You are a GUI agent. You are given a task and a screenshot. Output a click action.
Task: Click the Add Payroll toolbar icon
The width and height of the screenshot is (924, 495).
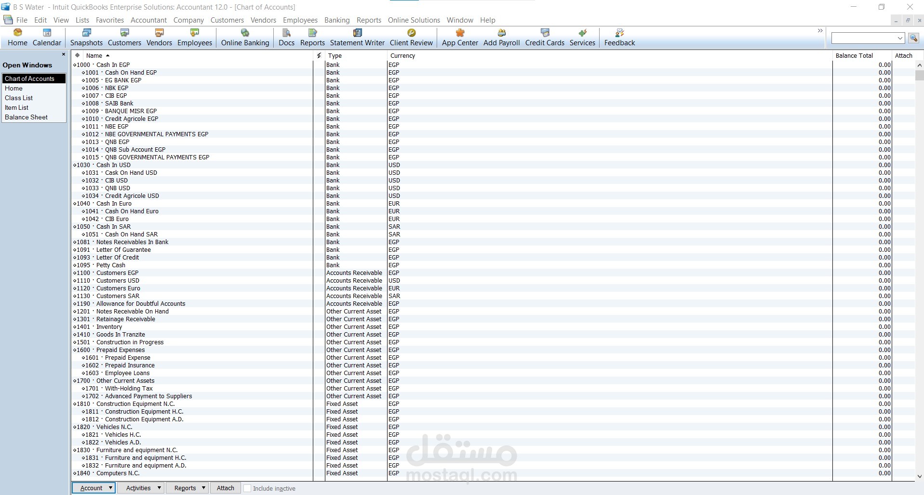(501, 38)
